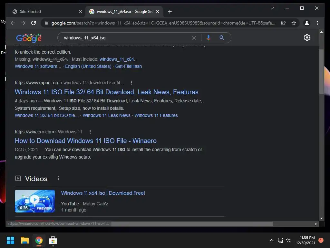This screenshot has width=330, height=248.
Task: Open Microsoft Store from the taskbar
Action: tap(53, 240)
